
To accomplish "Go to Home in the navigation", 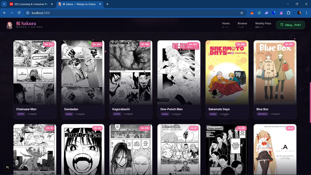I will (226, 25).
